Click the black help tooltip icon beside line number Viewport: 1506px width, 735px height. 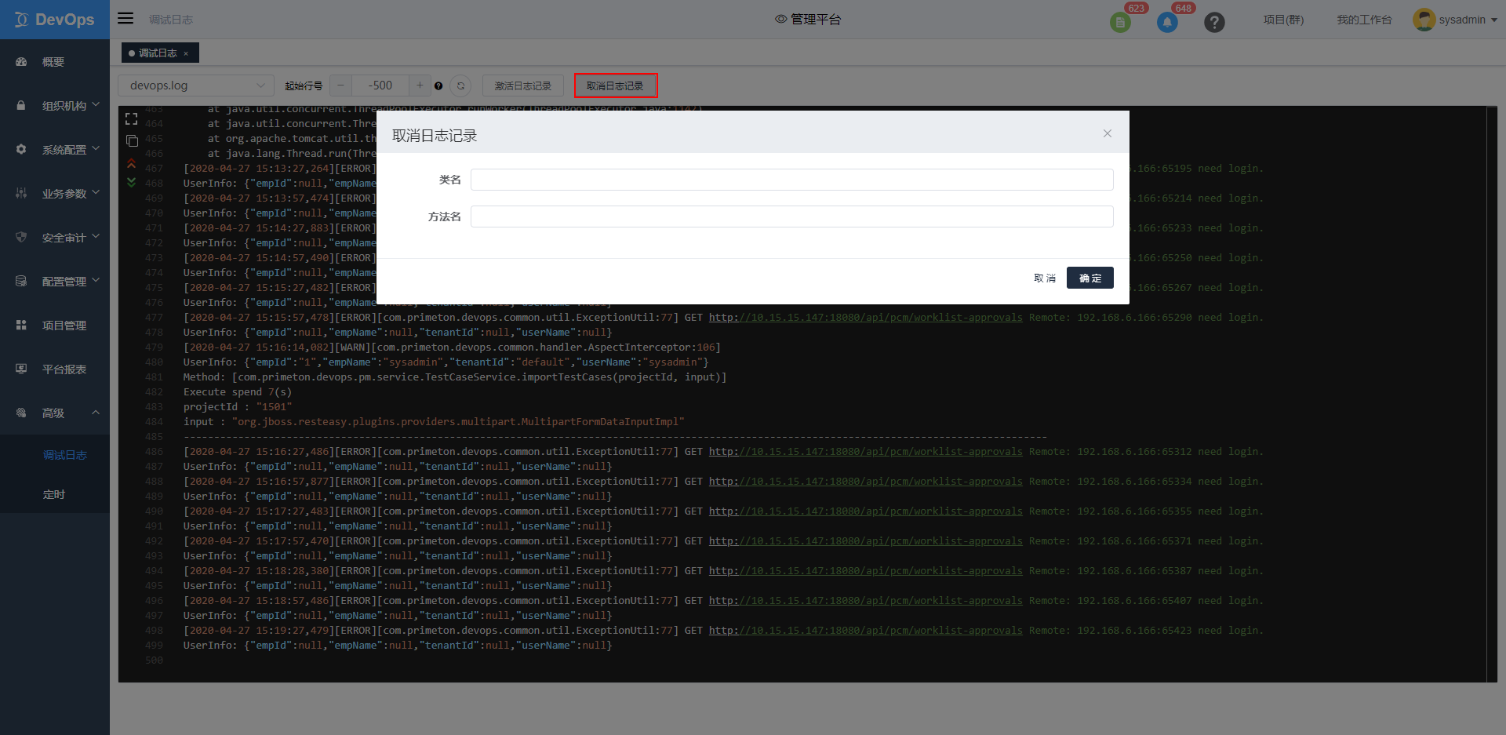coord(438,86)
